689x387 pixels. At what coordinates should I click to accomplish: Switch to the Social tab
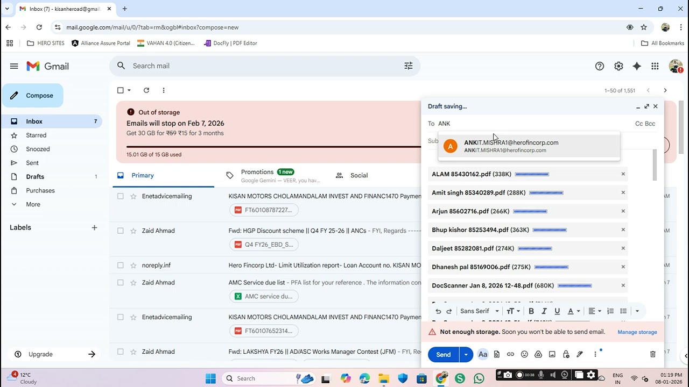click(359, 175)
